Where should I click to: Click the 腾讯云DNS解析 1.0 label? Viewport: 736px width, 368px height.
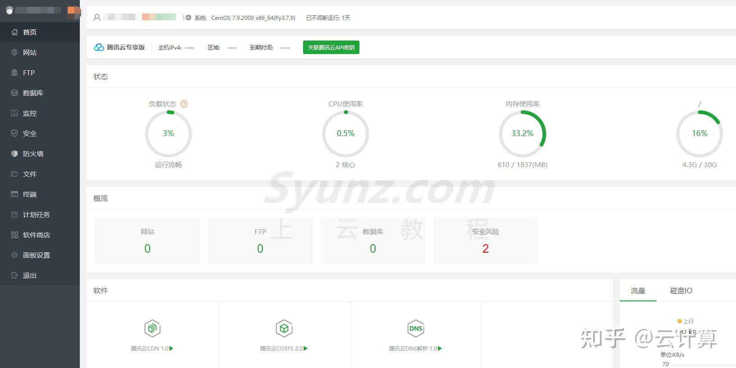[x=413, y=349]
